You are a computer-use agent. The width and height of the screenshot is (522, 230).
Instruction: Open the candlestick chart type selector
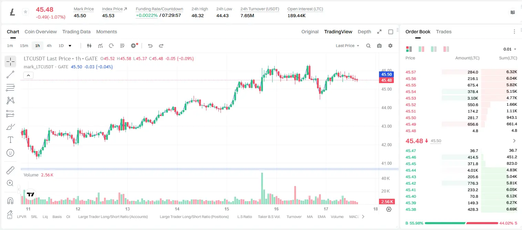90,46
